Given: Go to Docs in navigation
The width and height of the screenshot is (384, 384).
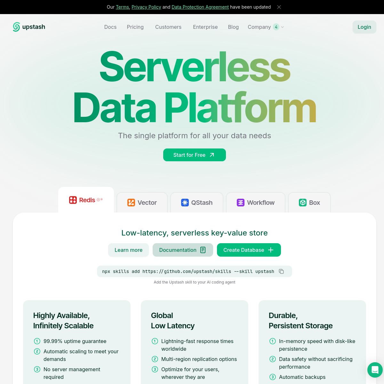Looking at the screenshot, I should tap(110, 27).
